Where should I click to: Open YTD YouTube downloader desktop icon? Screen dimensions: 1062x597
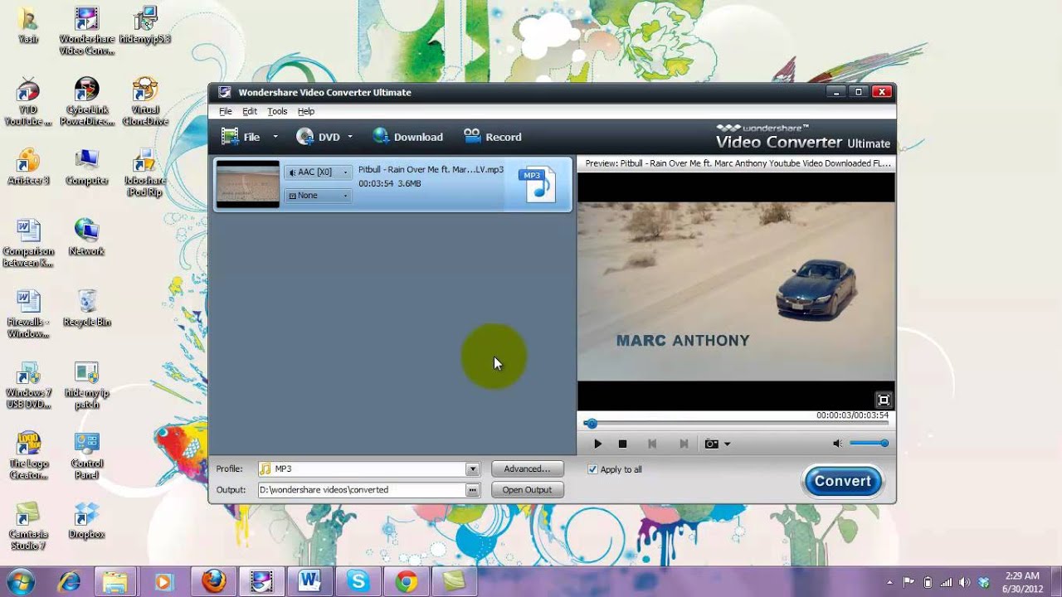point(28,102)
